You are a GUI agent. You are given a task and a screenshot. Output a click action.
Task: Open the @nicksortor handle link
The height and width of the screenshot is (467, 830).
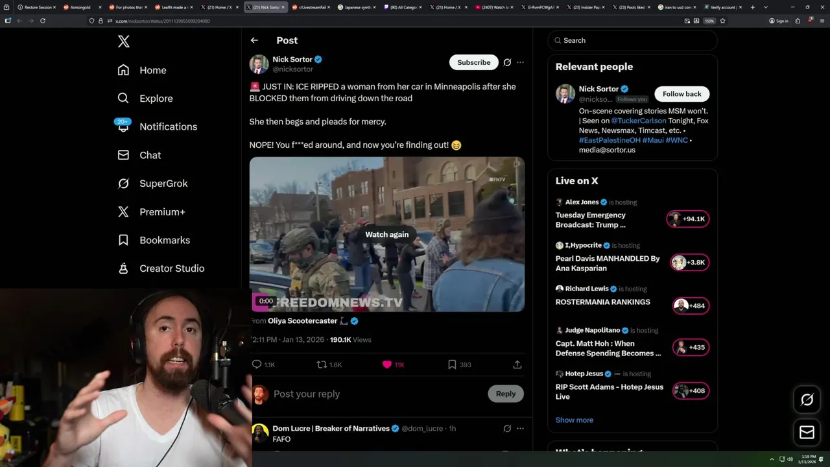click(x=292, y=69)
